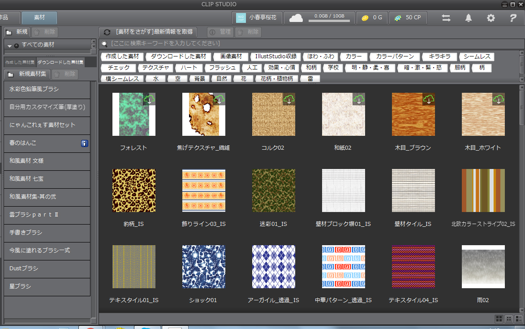Click the question mark help icon
525x329 pixels.
(x=513, y=18)
